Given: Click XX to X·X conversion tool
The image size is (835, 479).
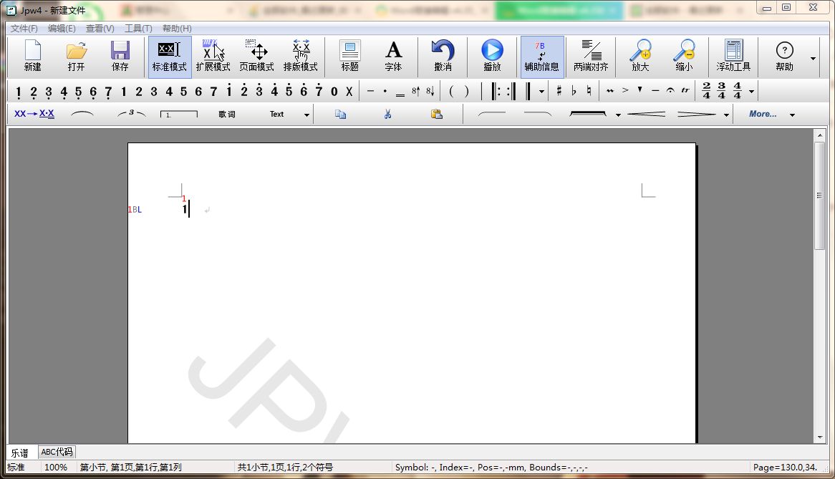Looking at the screenshot, I should coord(34,114).
